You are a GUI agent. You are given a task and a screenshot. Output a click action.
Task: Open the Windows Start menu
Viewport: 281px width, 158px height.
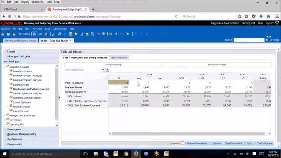pos(4,154)
